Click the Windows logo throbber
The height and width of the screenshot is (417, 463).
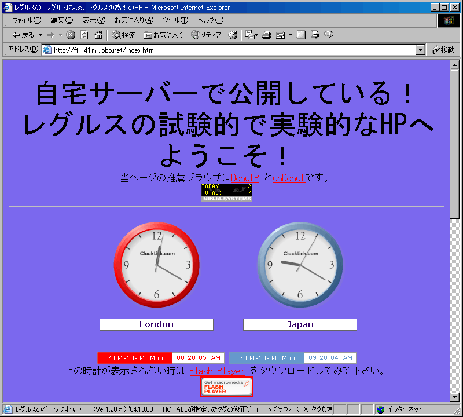[448, 20]
